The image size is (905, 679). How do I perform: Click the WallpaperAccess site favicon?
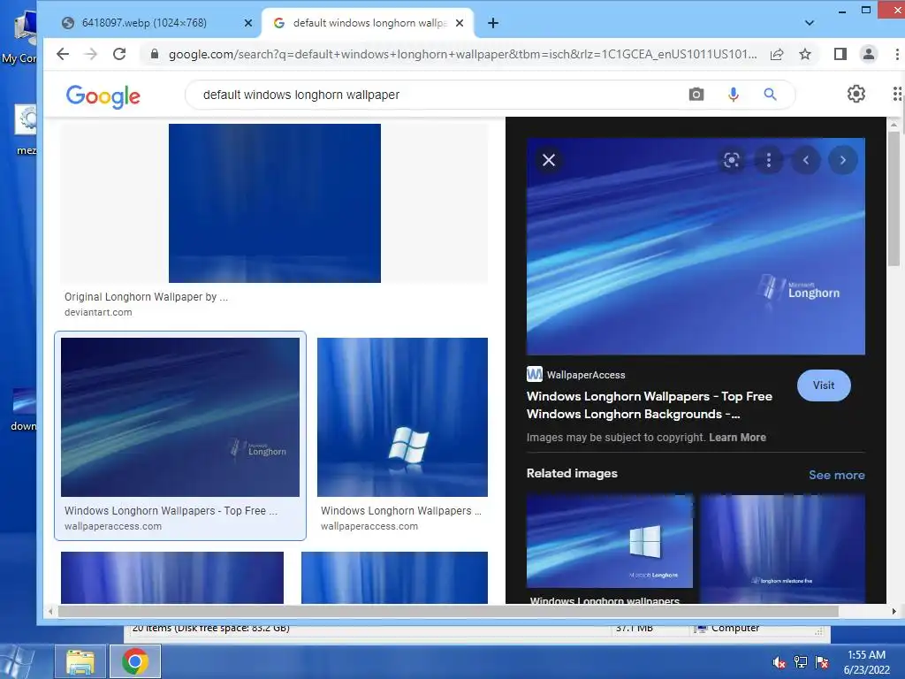click(535, 374)
